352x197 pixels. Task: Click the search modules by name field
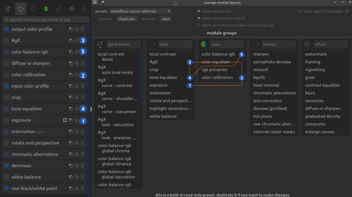point(46,20)
